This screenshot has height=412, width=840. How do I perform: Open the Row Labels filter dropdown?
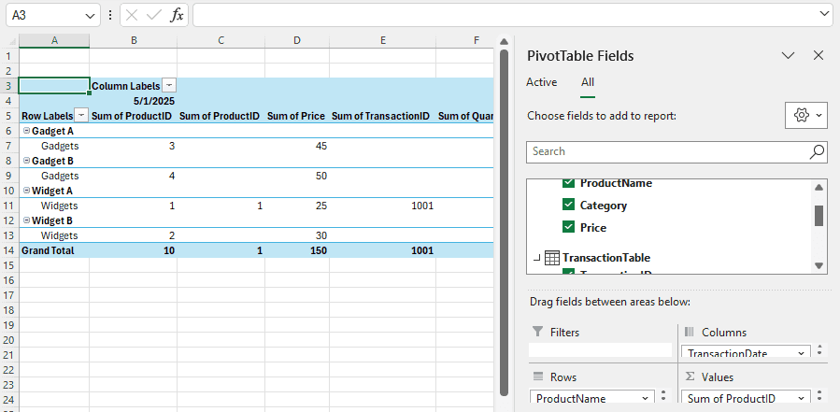pyautogui.click(x=81, y=116)
